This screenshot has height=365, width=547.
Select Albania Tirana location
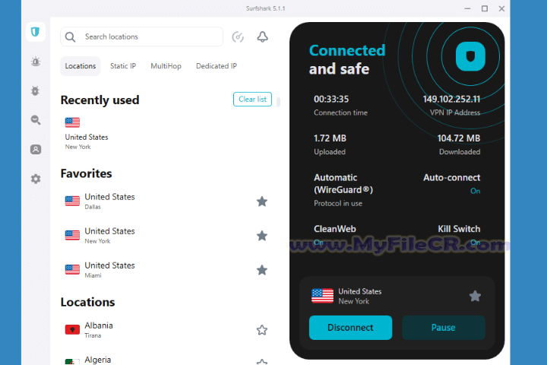coord(166,330)
